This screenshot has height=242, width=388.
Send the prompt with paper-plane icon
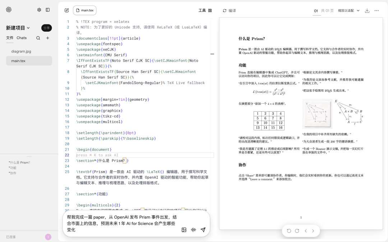(203, 230)
